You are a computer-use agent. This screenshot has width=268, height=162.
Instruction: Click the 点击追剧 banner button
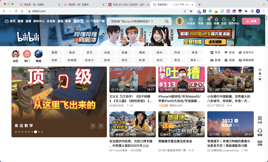click(215, 42)
